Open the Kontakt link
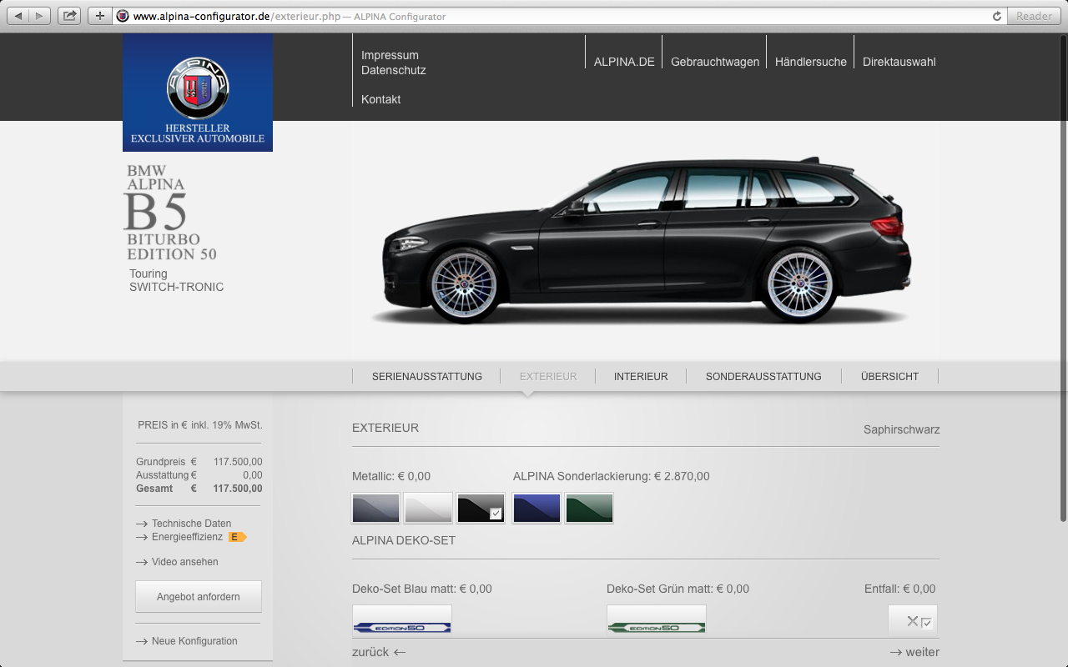Screen dimensions: 1068x667 tap(380, 99)
